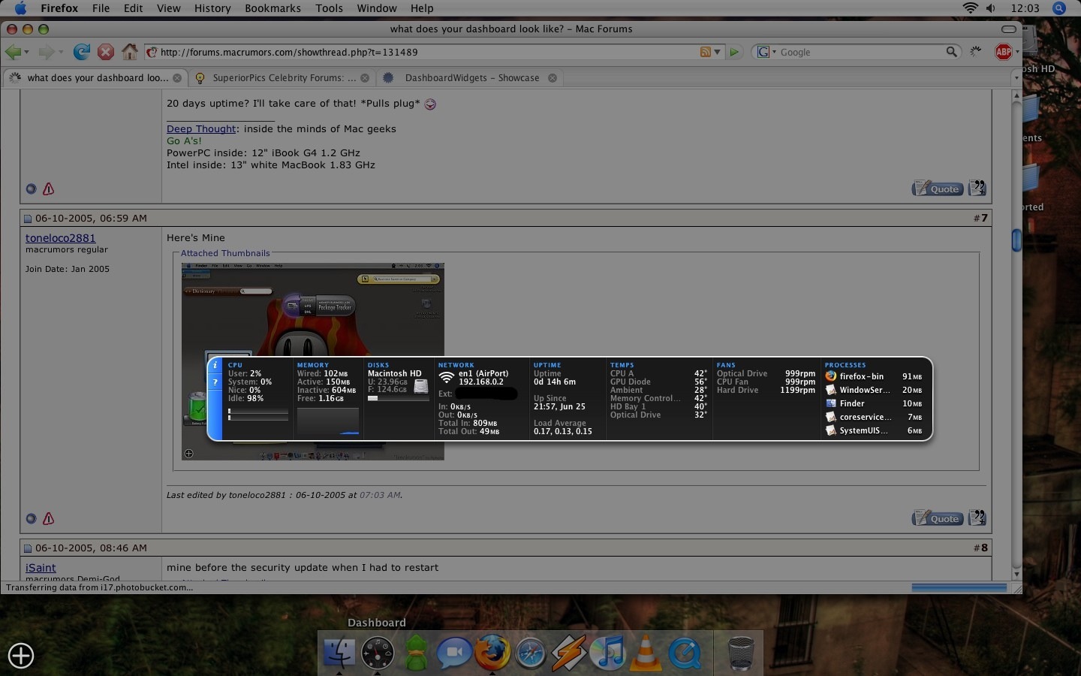This screenshot has width=1081, height=676.
Task: Click the '?' help button on the widget
Action: [215, 382]
